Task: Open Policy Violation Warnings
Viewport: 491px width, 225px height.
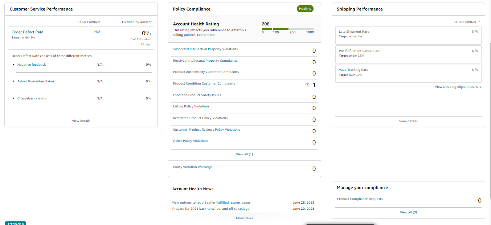Action: pos(193,167)
